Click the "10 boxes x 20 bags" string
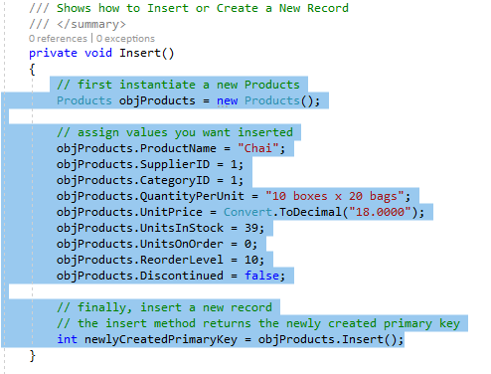The width and height of the screenshot is (491, 374). click(335, 196)
